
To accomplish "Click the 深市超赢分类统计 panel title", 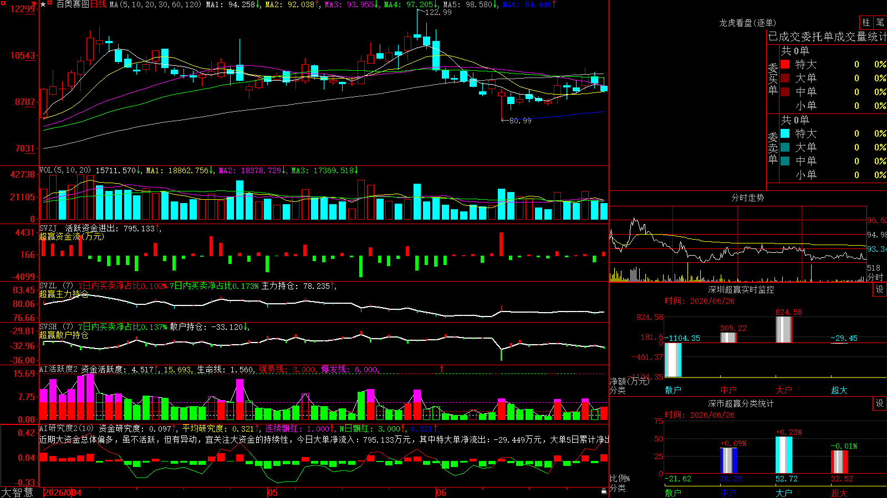I will [741, 403].
